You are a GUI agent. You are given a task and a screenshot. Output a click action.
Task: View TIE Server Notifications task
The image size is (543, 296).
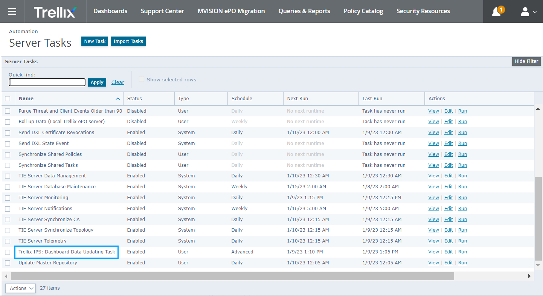click(433, 209)
